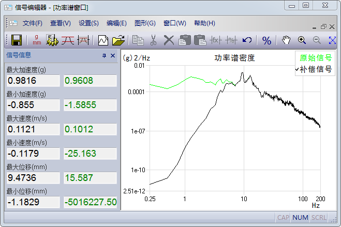Close the 信号信息 panel
The height and width of the screenshot is (227, 341).
coord(113,56)
